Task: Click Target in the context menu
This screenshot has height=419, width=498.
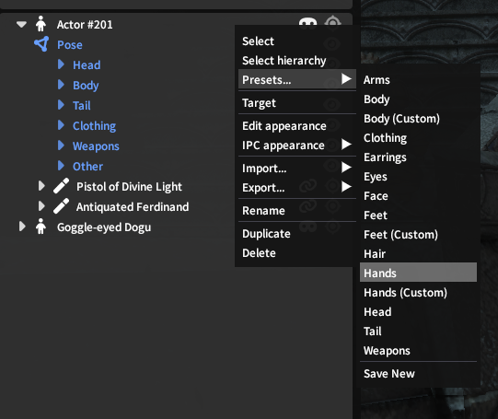Action: pos(297,103)
